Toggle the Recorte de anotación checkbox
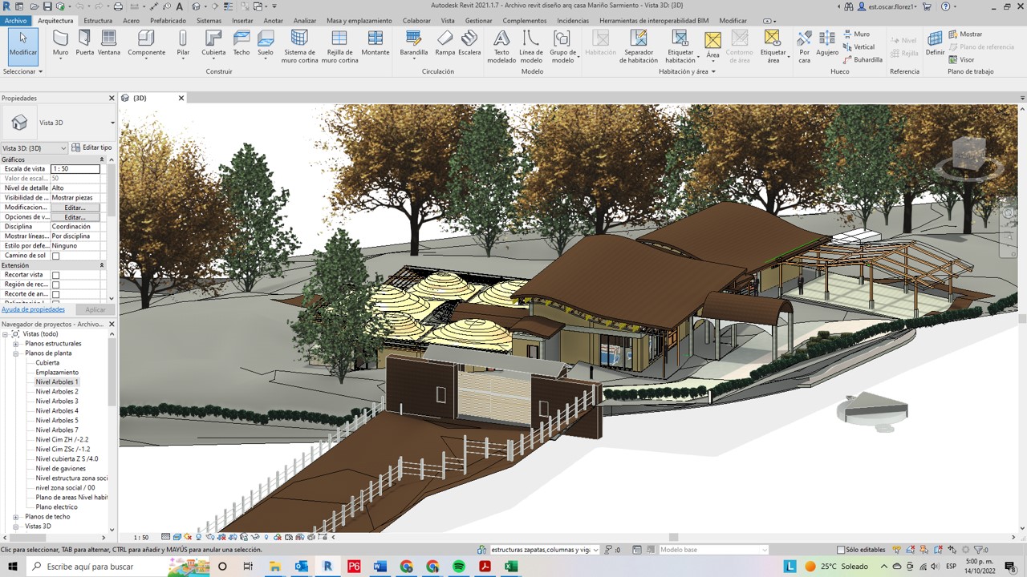Screen dimensions: 1027x577 (x=55, y=295)
